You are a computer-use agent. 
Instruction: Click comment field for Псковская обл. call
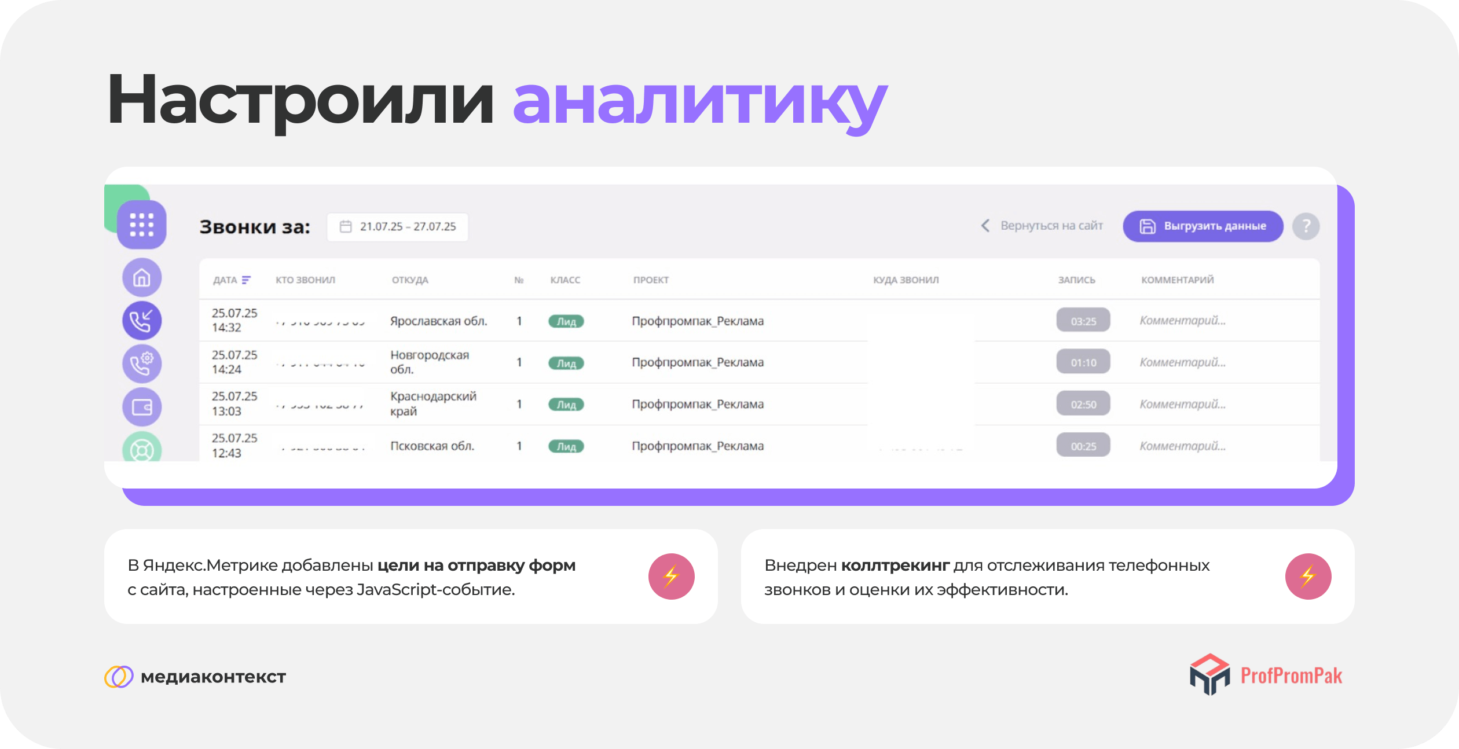pyautogui.click(x=1182, y=446)
